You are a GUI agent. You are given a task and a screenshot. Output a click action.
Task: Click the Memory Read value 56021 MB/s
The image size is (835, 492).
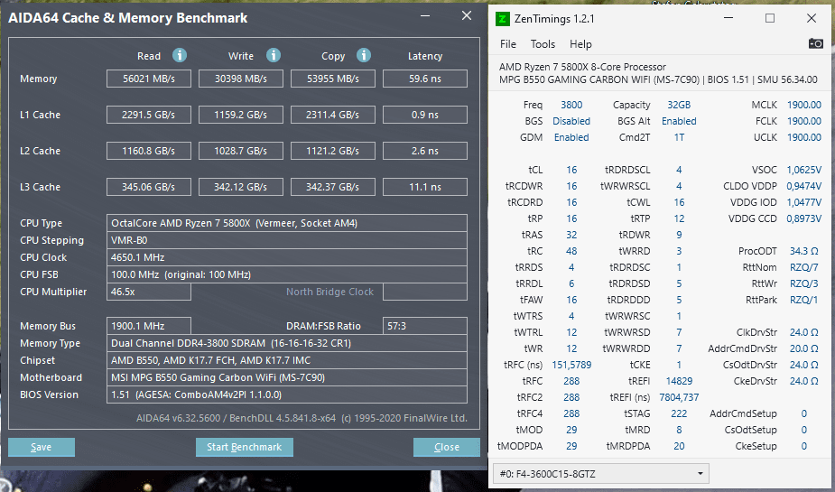(149, 79)
